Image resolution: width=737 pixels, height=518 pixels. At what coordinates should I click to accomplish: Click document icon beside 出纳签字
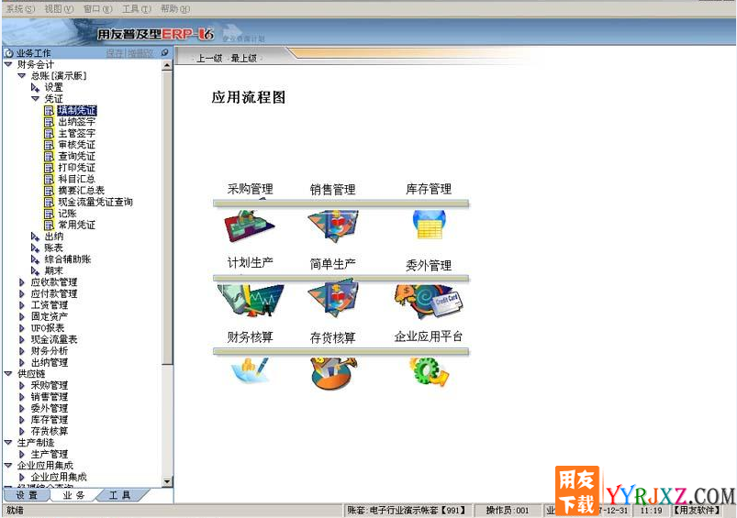point(49,122)
